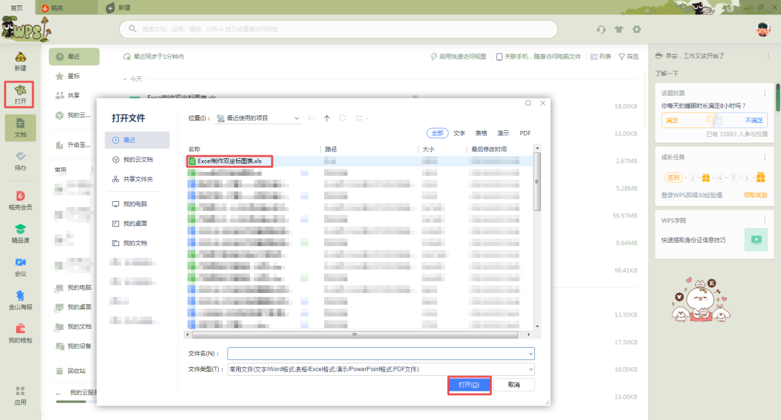781x420 pixels.
Task: Filter files by PDF type
Action: coord(525,133)
